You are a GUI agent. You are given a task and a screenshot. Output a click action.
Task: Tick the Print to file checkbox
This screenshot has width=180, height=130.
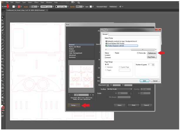[x=138, y=53]
